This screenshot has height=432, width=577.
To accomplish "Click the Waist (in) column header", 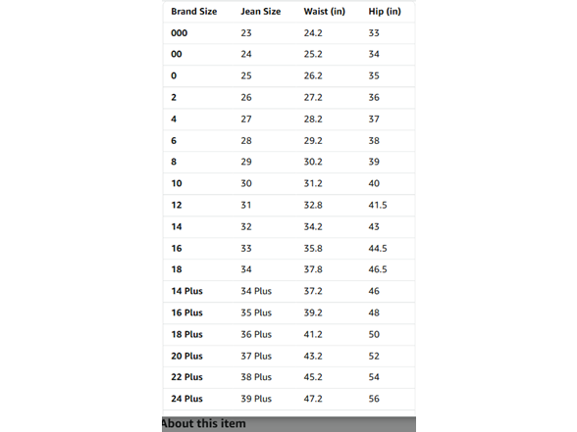I will (x=324, y=12).
